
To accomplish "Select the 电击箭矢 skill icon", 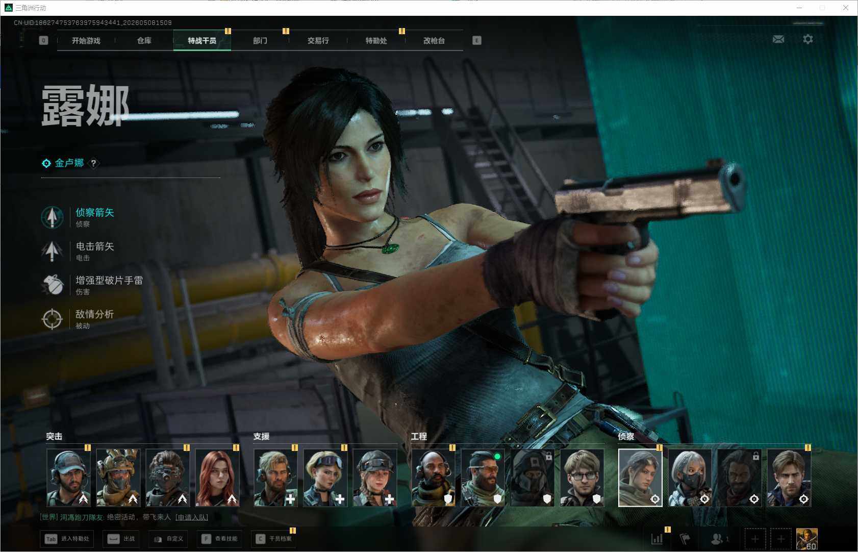I will point(52,251).
